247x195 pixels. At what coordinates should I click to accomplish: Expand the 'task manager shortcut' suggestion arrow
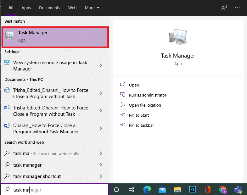[x=101, y=176]
